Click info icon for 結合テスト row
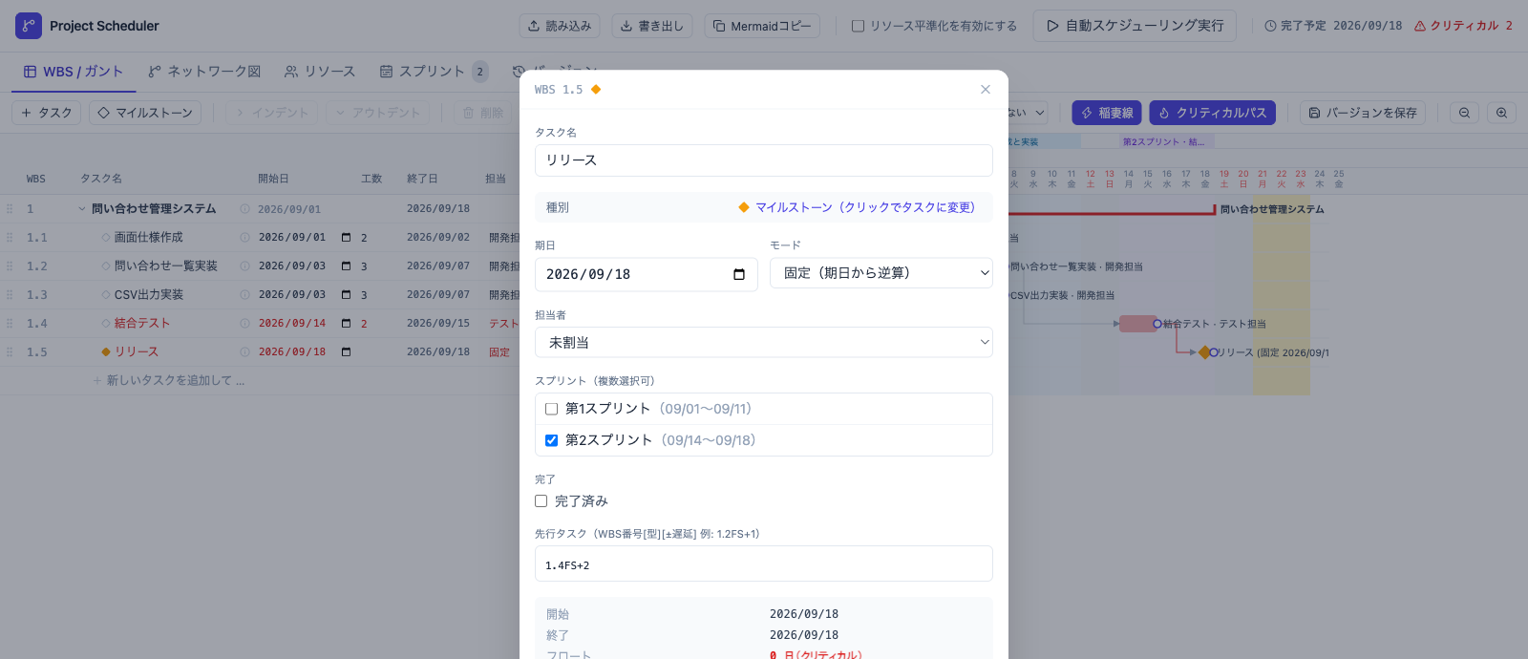Viewport: 1528px width, 659px height. [x=245, y=323]
